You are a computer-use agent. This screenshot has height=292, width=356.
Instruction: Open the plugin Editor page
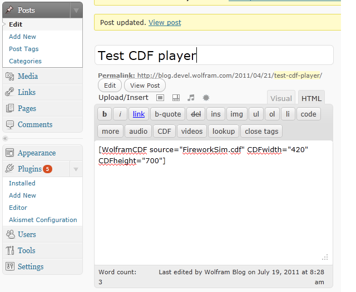[18, 208]
